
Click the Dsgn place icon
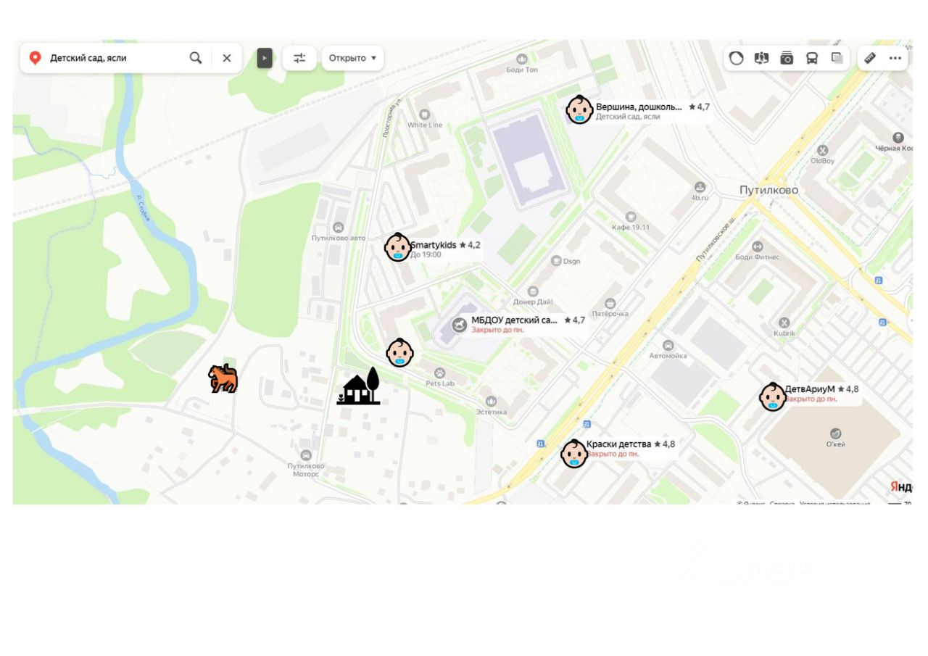[x=556, y=261]
